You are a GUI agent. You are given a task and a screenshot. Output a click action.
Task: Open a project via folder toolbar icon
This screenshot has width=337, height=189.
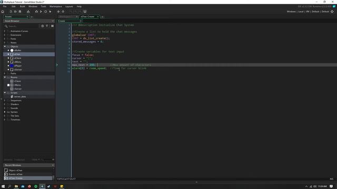15,12
